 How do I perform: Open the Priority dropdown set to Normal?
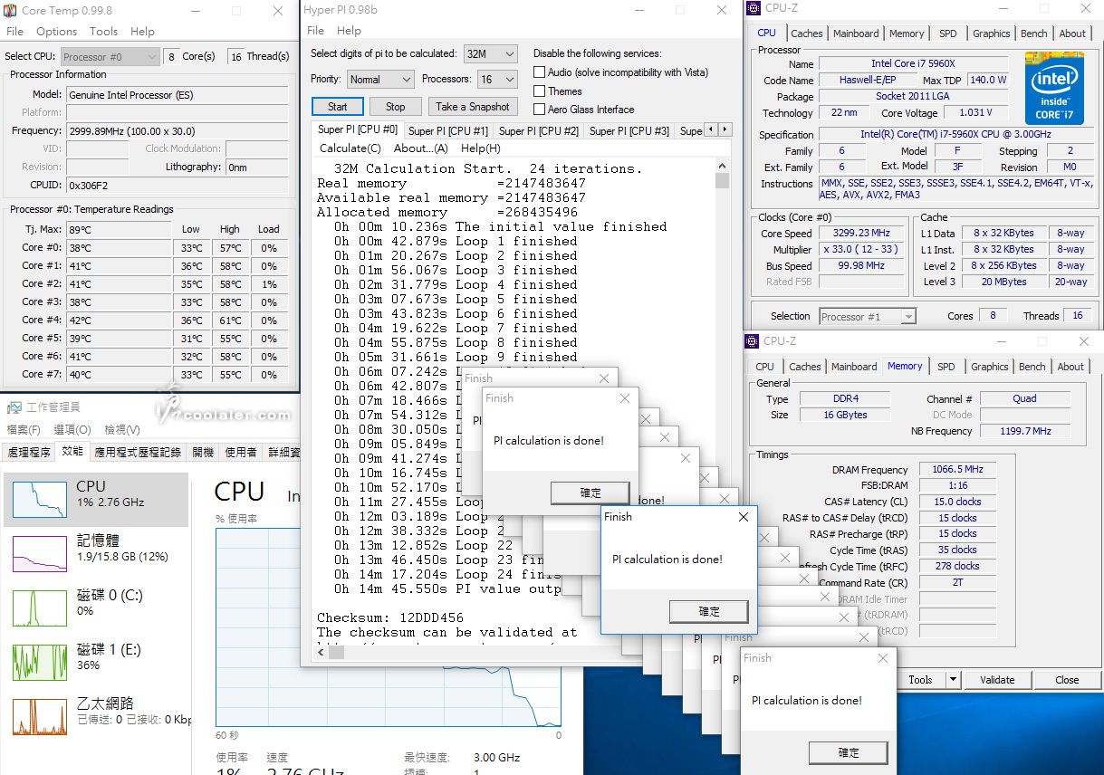380,80
